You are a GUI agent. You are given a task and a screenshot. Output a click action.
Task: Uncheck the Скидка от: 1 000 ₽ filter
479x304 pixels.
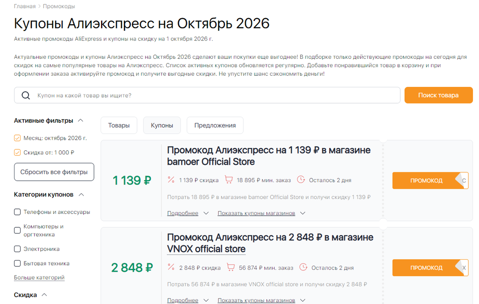tap(17, 152)
